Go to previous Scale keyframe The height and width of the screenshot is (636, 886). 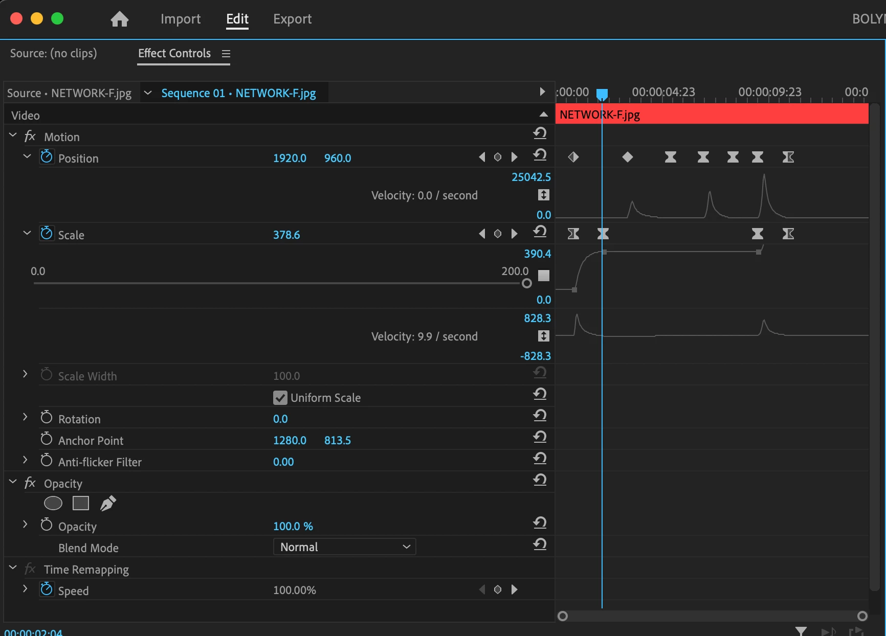click(482, 234)
